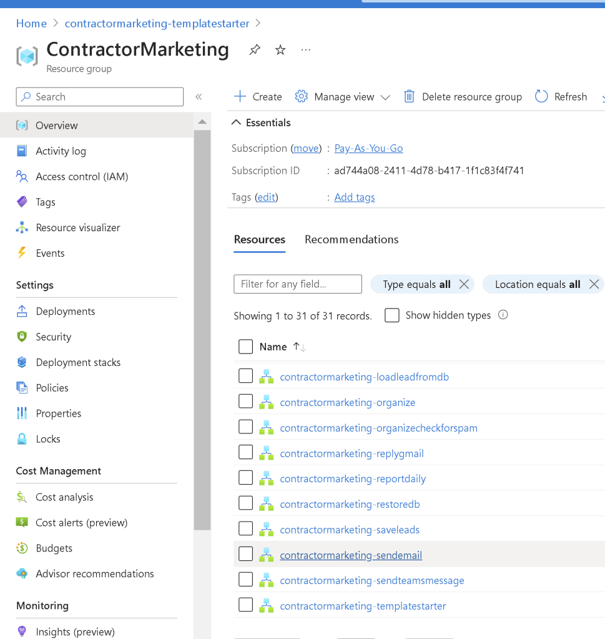Open Overview in the sidebar
This screenshot has height=639, width=605.
97,125
